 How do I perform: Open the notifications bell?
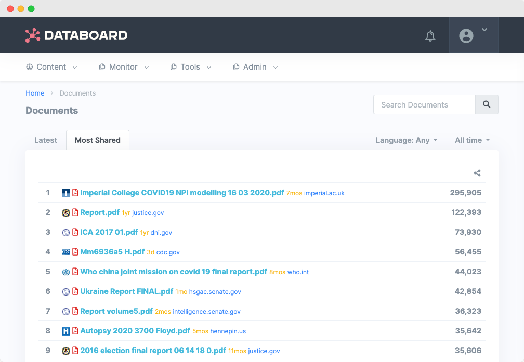pyautogui.click(x=430, y=36)
